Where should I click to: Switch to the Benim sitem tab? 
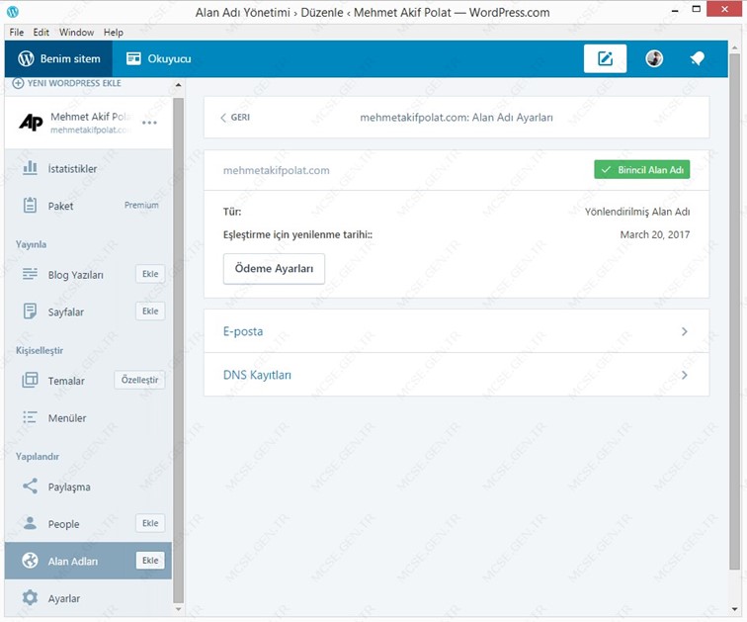pyautogui.click(x=58, y=58)
